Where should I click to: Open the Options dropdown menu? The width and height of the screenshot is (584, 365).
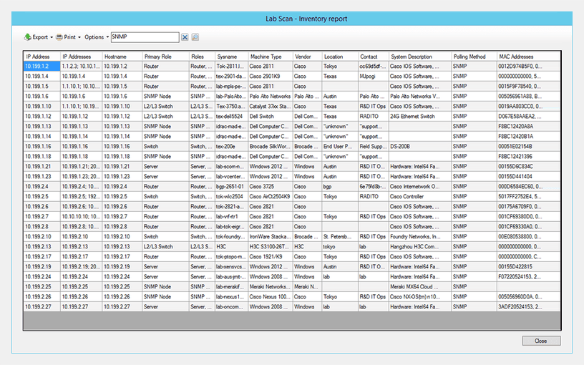pyautogui.click(x=97, y=37)
